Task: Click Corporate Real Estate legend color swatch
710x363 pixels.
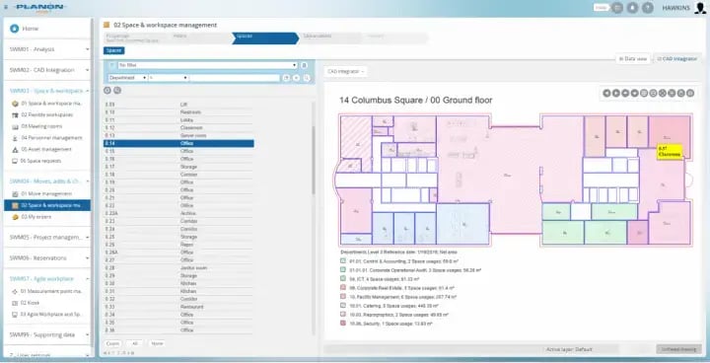Action: 343,288
